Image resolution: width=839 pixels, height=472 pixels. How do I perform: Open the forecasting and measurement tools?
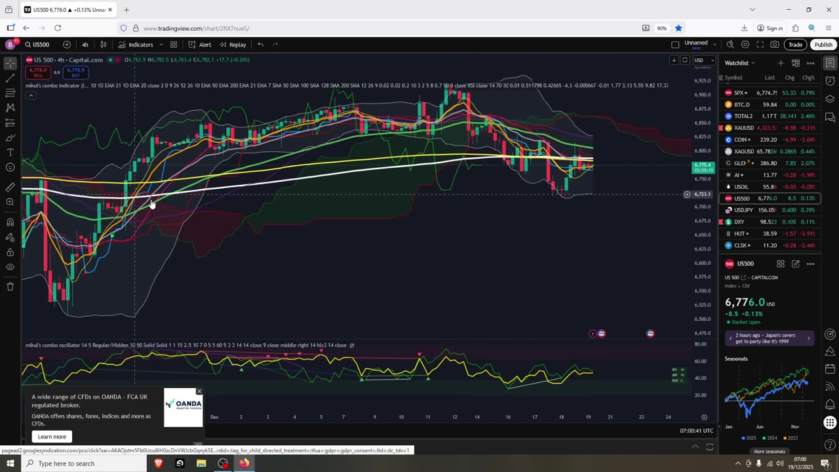[10, 123]
